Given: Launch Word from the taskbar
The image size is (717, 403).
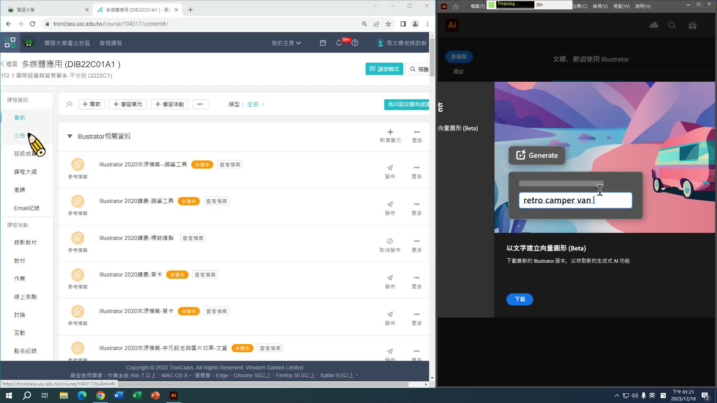Looking at the screenshot, I should click(x=119, y=395).
